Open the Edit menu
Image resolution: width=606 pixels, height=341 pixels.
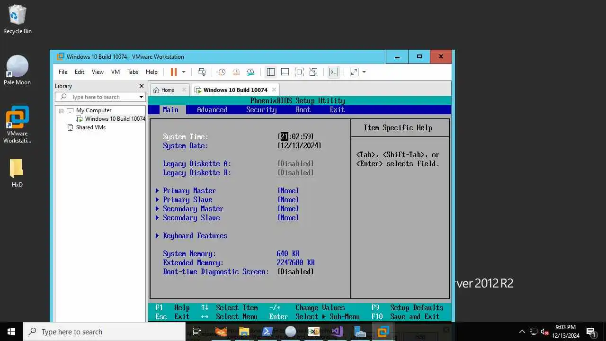[80, 72]
